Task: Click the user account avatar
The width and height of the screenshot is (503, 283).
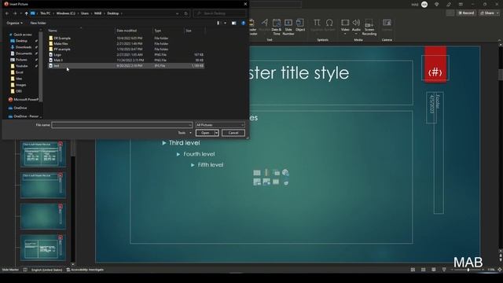Action: tap(424, 5)
